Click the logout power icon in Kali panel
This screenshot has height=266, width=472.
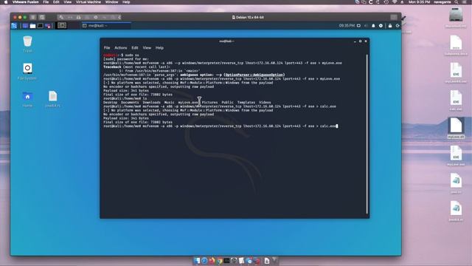[398, 26]
